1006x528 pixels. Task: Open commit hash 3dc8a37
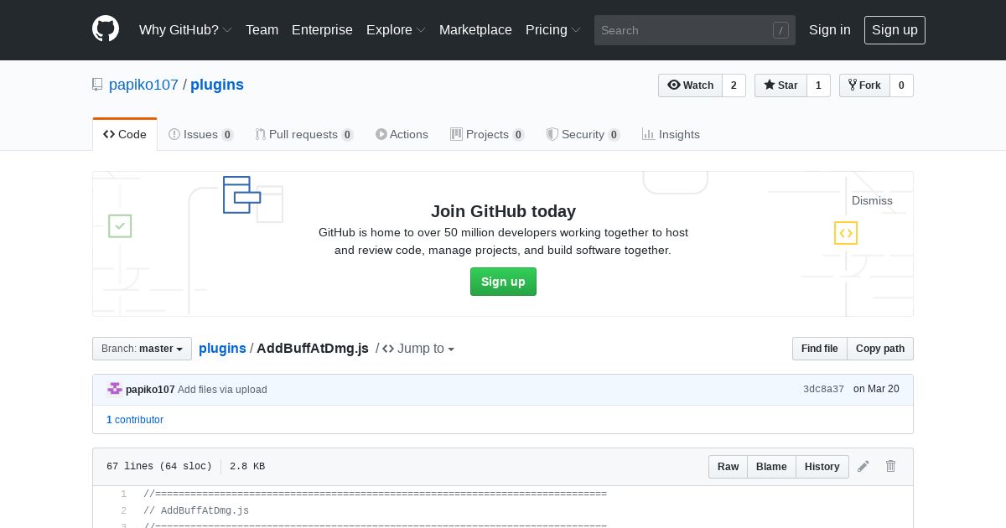tap(823, 390)
